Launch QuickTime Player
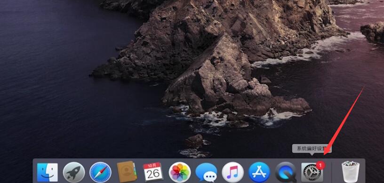The width and height of the screenshot is (384, 183). coord(286,172)
